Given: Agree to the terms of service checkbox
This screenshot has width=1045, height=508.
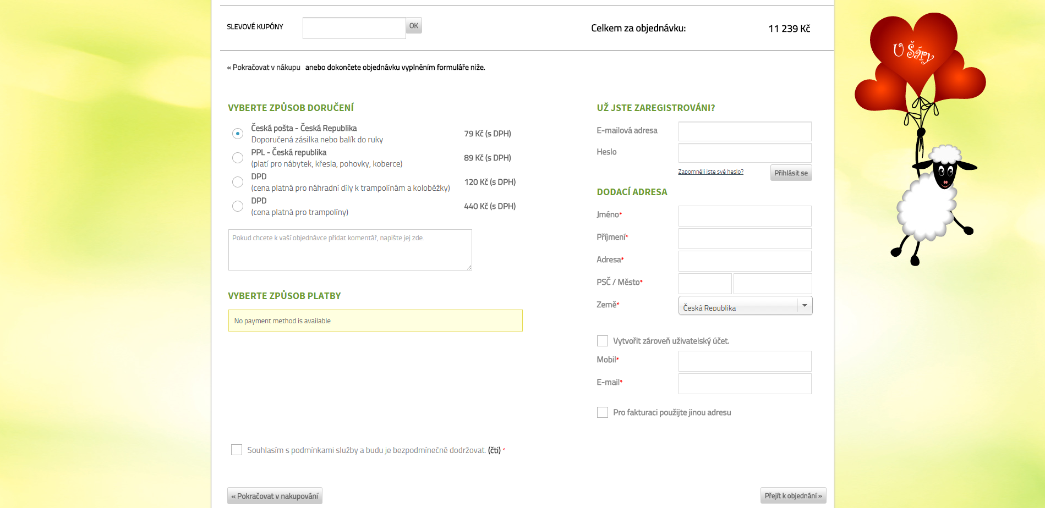Looking at the screenshot, I should [237, 450].
